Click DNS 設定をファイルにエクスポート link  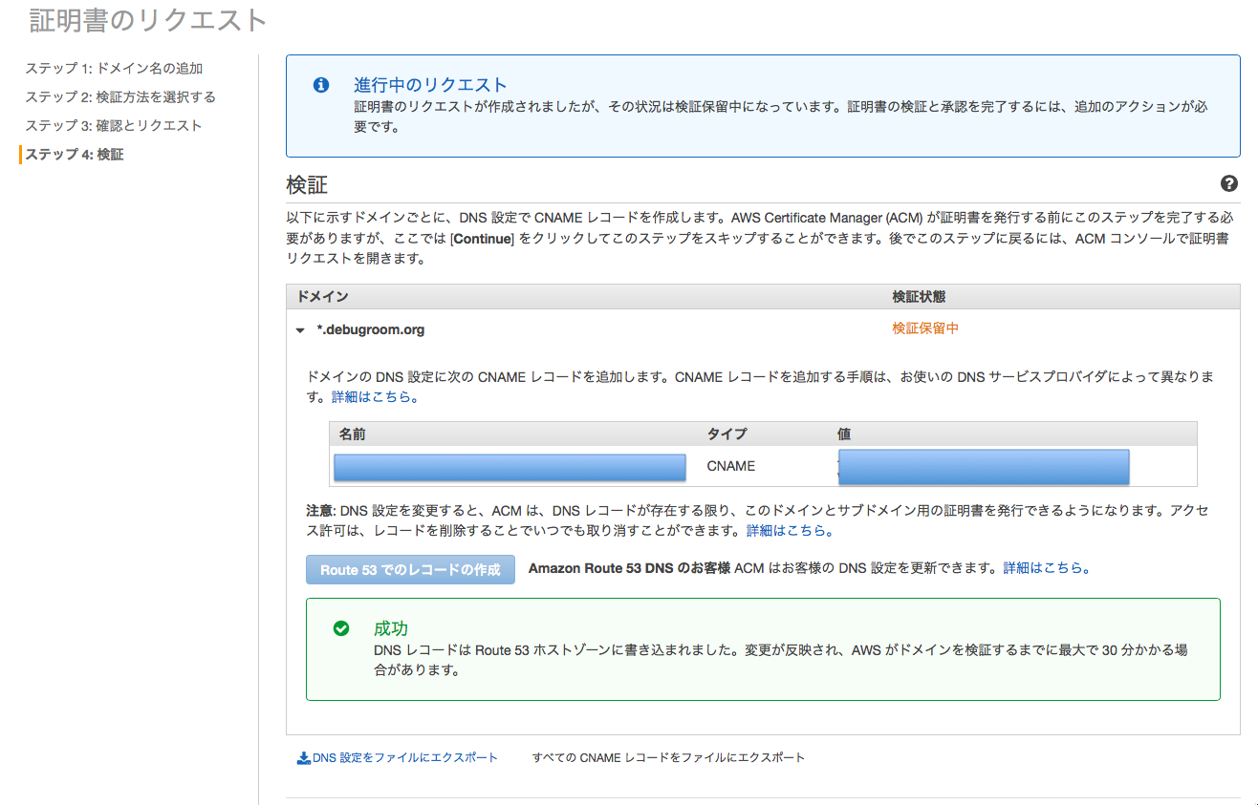pos(405,757)
